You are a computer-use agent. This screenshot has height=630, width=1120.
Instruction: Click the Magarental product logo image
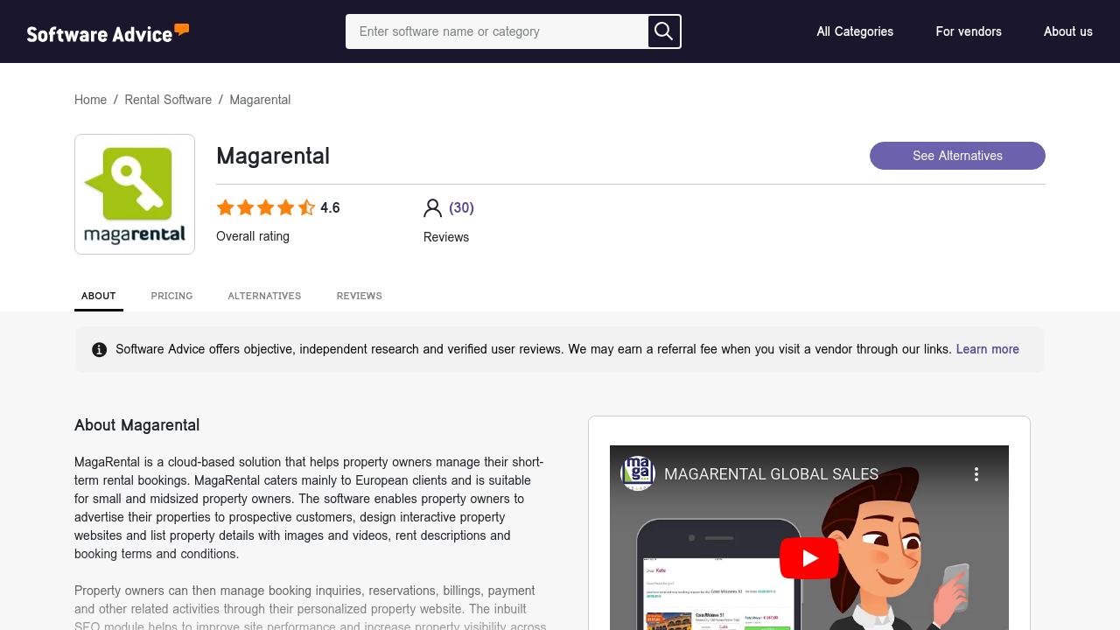[x=135, y=194]
